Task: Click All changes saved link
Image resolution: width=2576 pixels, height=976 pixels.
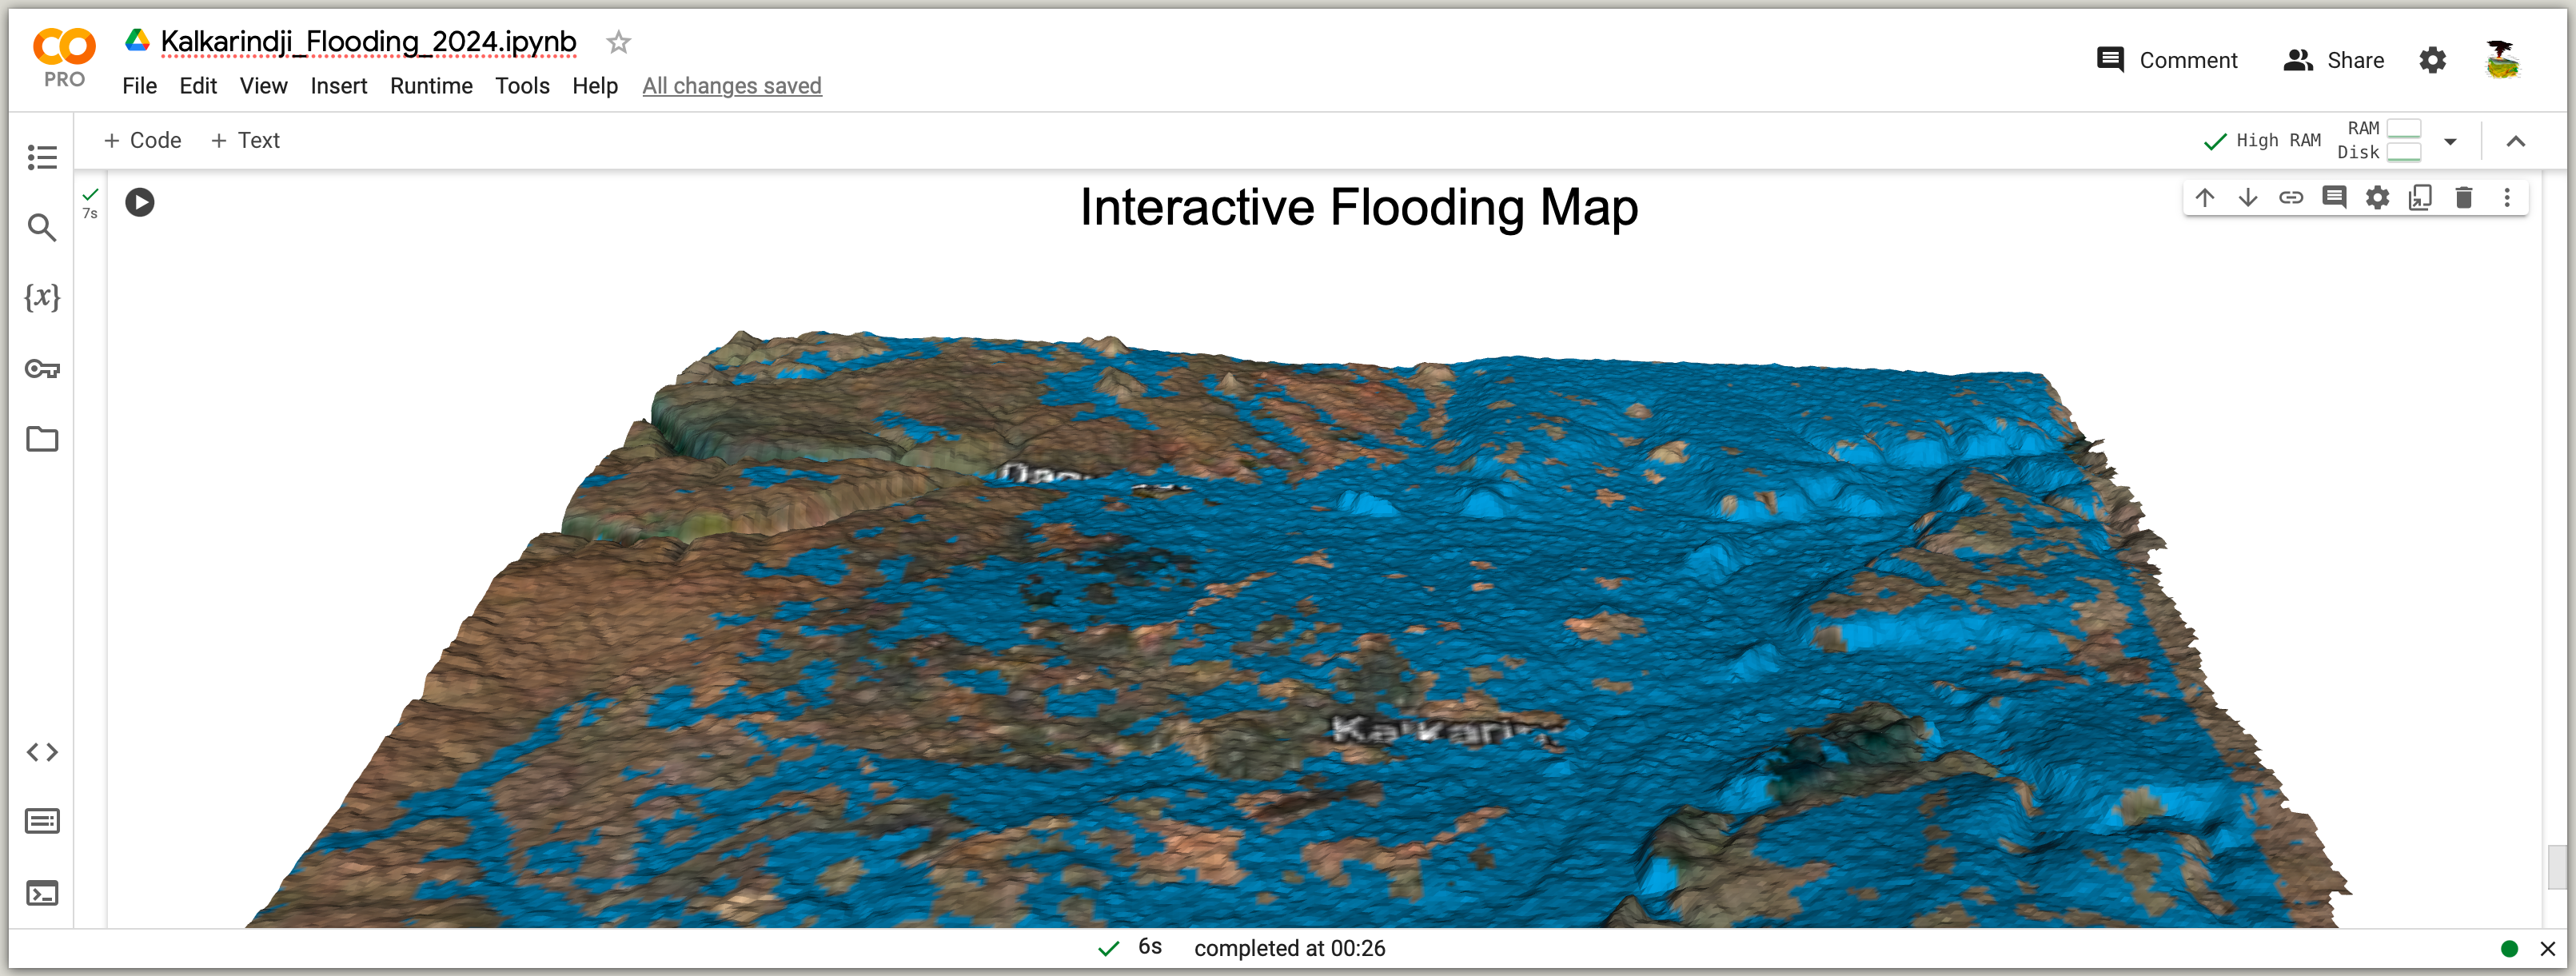Action: click(731, 86)
